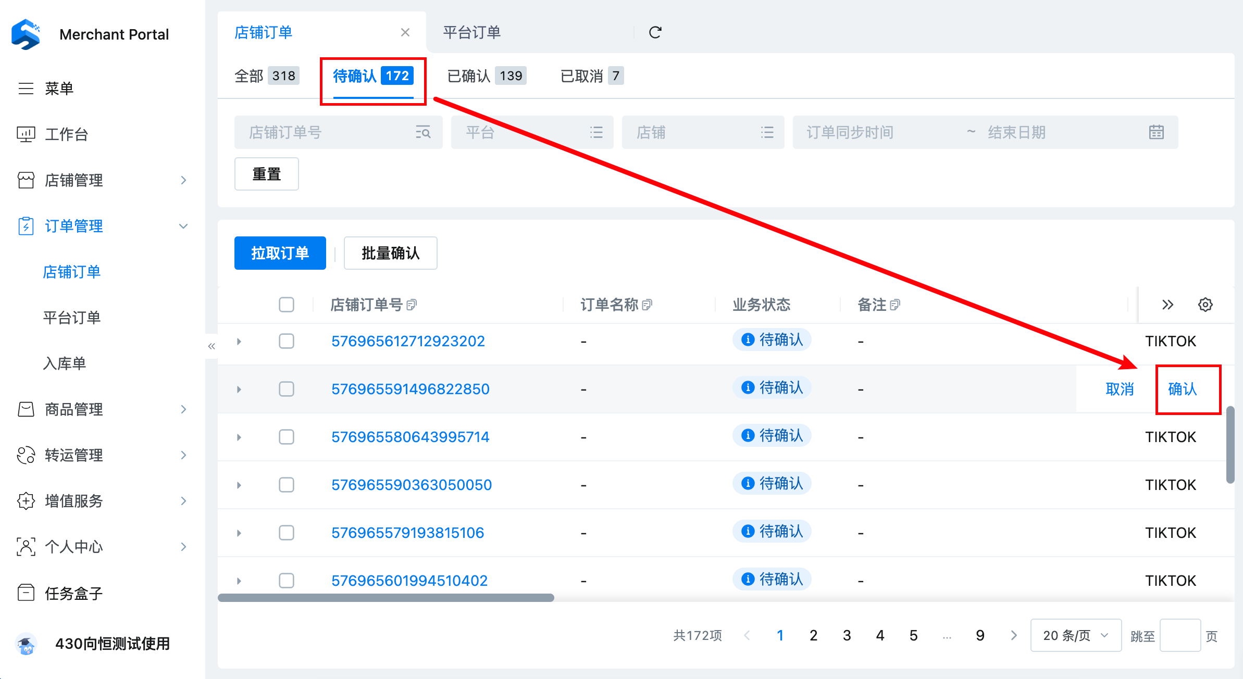Toggle the select-all checkbox in table header

click(287, 305)
